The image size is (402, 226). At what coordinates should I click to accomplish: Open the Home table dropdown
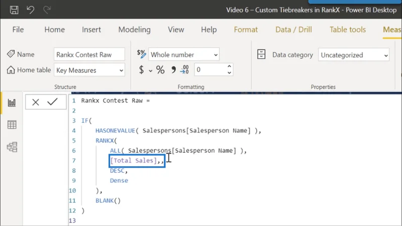click(x=89, y=70)
